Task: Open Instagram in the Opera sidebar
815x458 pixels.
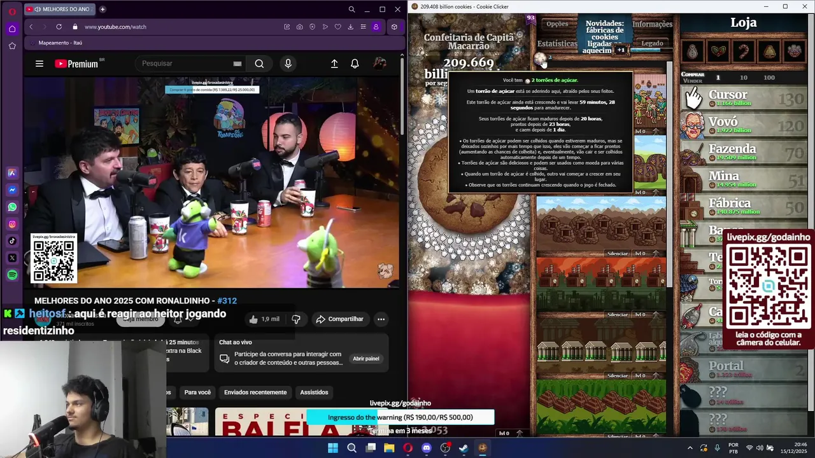Action: tap(12, 224)
